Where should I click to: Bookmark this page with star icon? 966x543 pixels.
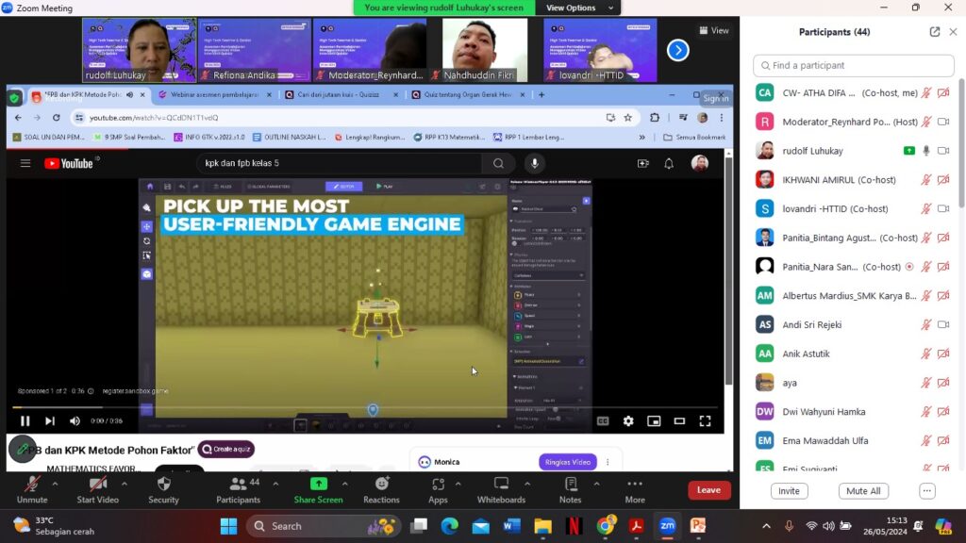(627, 118)
